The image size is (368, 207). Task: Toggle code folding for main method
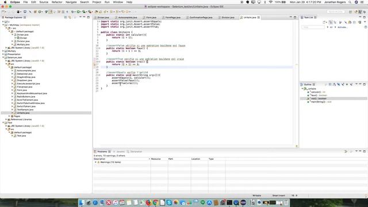point(99,75)
